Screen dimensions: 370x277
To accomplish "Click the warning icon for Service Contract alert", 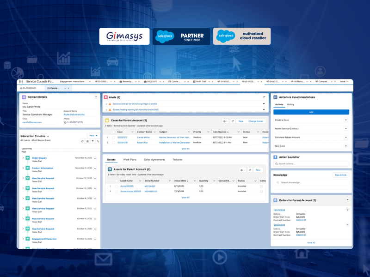I will 110,104.
